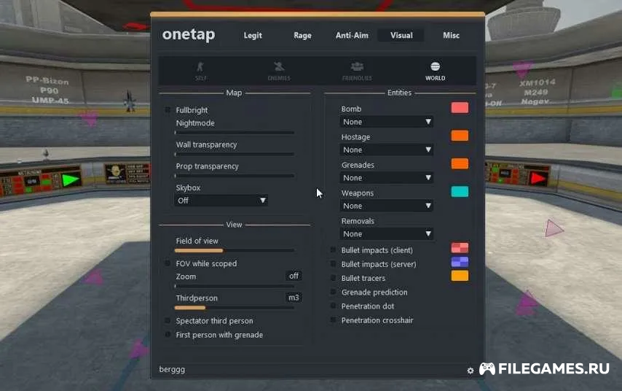This screenshot has width=622, height=391.
Task: Click the Zoom keybind button labeled off
Action: (294, 276)
